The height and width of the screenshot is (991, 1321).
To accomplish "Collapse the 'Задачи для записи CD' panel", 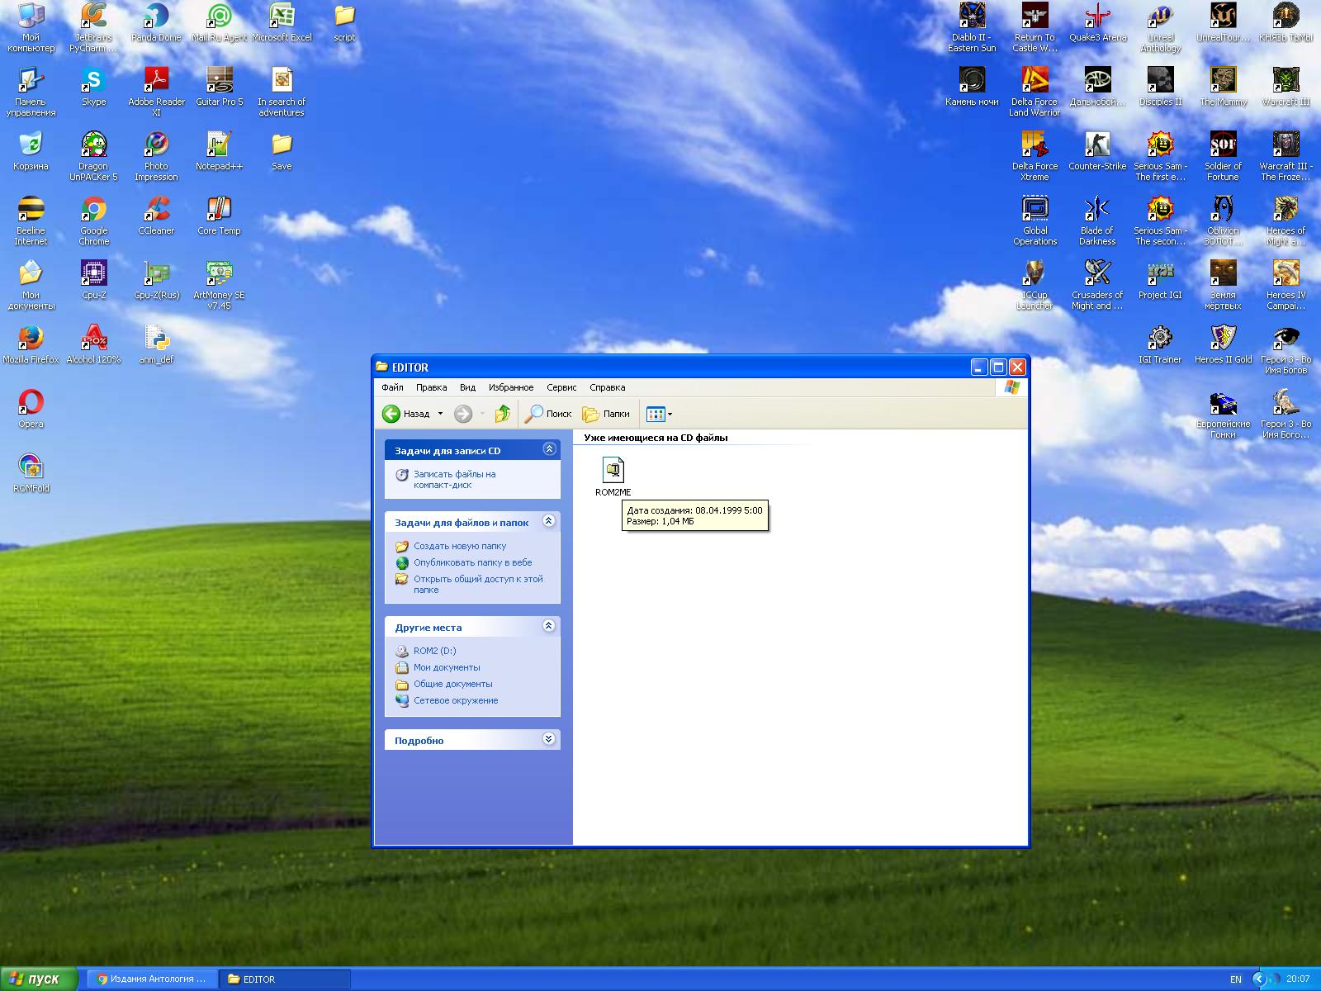I will [548, 449].
